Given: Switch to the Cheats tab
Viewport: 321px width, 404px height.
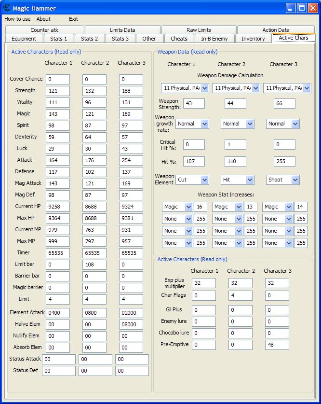Looking at the screenshot, I should coord(179,39).
